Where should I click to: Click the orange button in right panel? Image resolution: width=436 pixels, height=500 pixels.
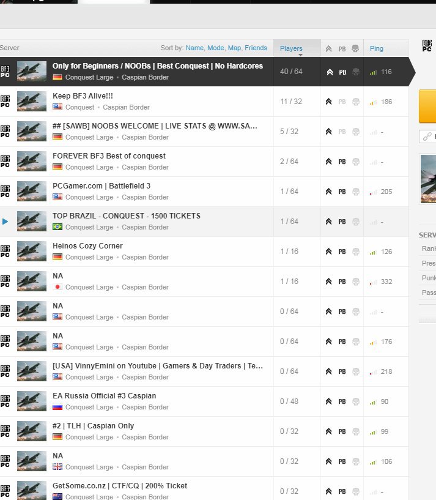point(427,106)
